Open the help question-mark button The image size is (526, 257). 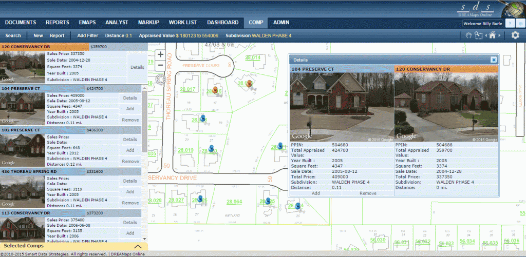(510, 23)
